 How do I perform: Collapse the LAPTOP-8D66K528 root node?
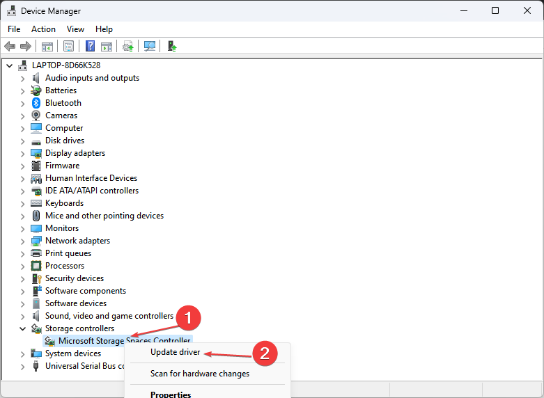point(10,65)
